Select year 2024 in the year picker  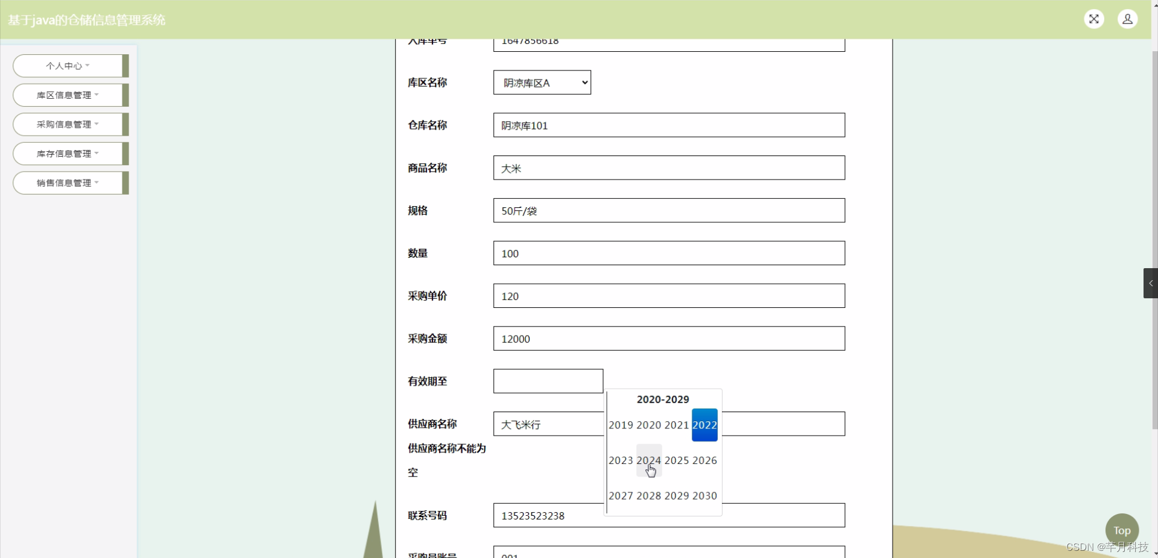(649, 460)
